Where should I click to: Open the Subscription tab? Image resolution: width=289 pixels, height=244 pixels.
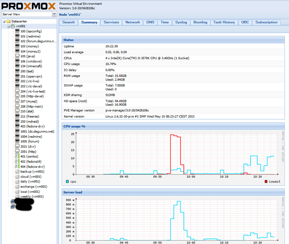[266, 22]
